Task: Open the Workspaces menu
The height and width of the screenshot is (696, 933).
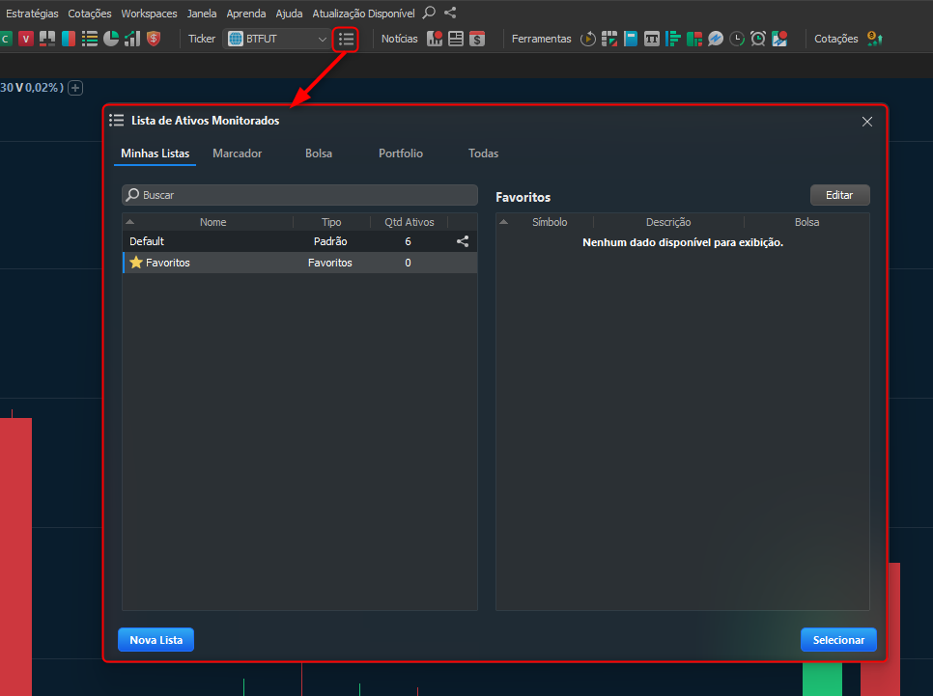Action: pyautogui.click(x=149, y=14)
